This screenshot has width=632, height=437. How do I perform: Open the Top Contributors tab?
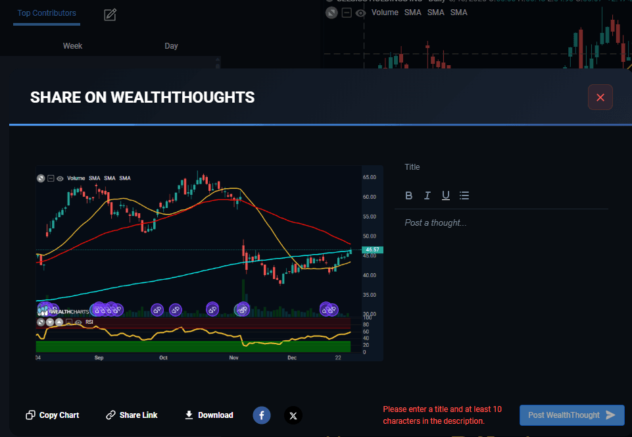point(47,13)
